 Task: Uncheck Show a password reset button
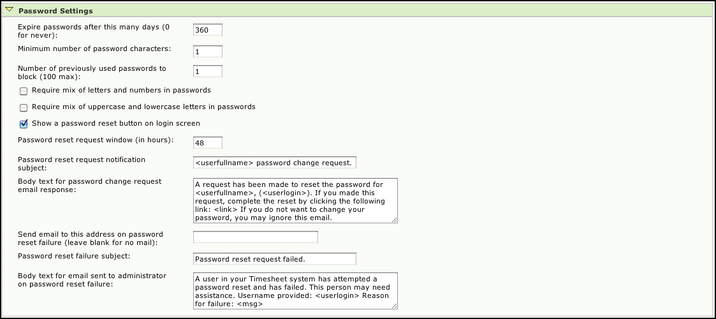(x=24, y=124)
